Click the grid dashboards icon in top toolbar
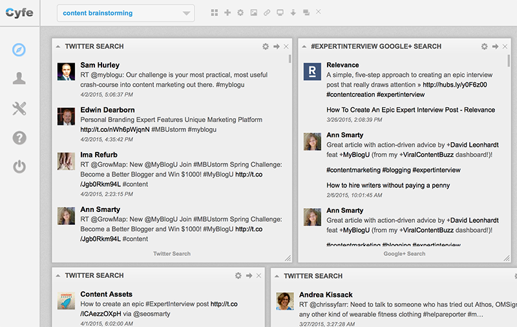This screenshot has width=517, height=327. [215, 12]
